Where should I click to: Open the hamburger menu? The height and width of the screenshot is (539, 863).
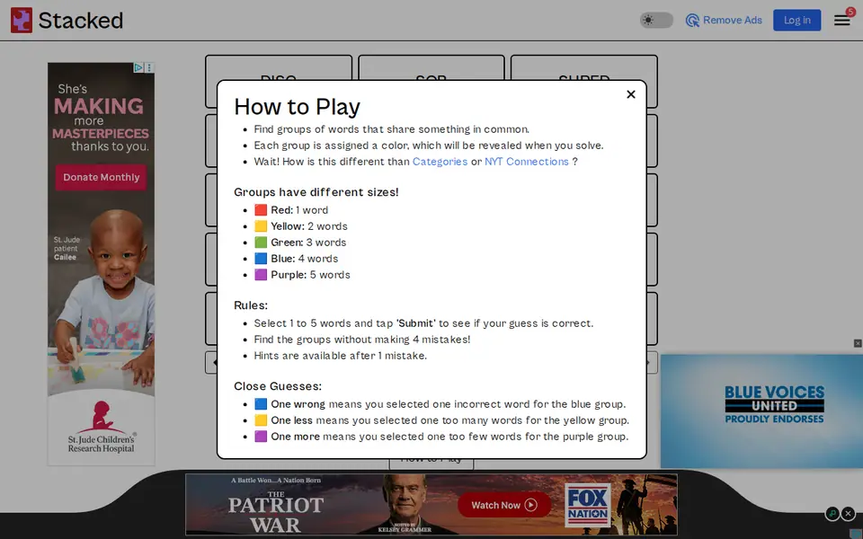point(841,21)
